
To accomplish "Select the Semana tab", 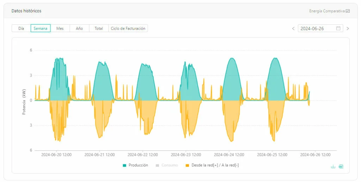I will coord(41,28).
